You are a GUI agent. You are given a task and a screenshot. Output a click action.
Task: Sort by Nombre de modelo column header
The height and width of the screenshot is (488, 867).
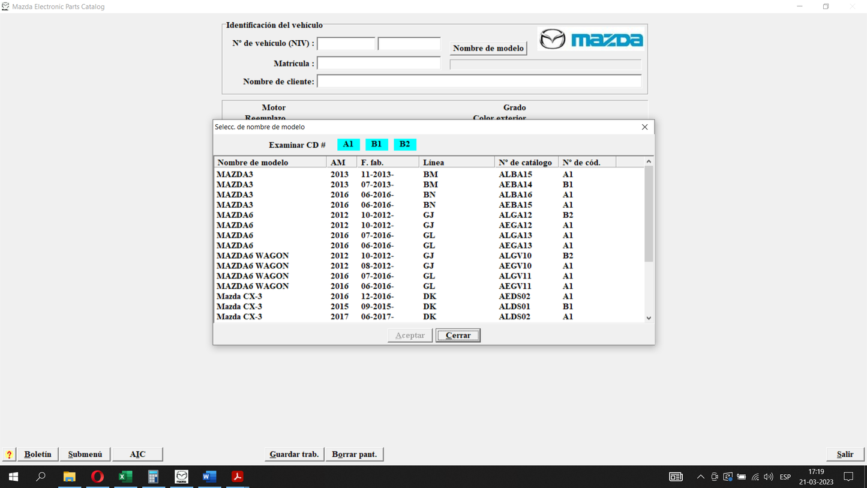coord(271,162)
